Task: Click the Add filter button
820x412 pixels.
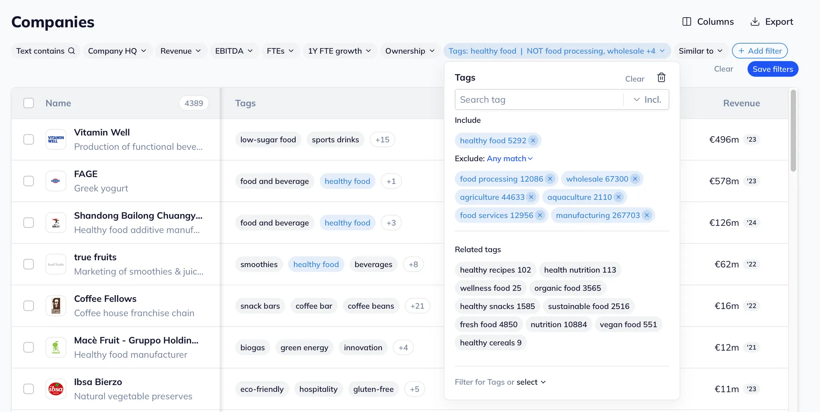Action: 760,51
